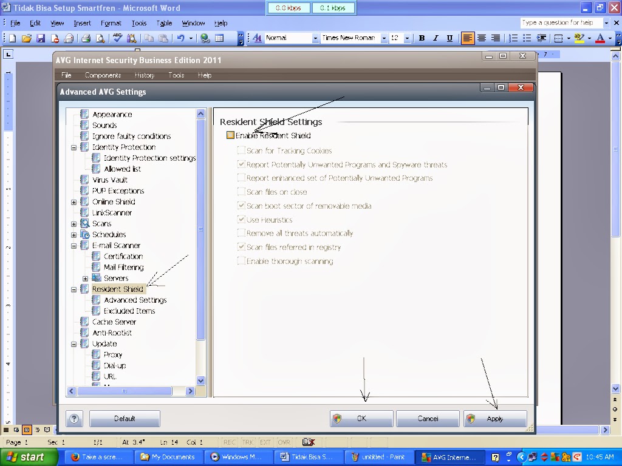The height and width of the screenshot is (466, 622).
Task: Click the Bold button in Word toolbar
Action: (422, 38)
